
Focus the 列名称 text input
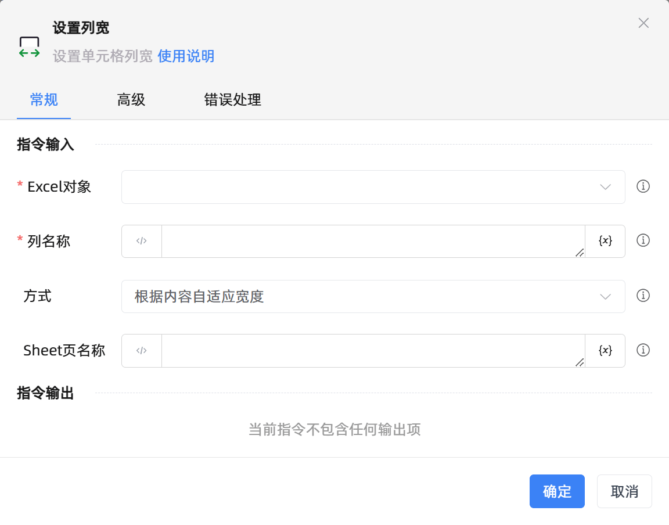click(x=373, y=241)
